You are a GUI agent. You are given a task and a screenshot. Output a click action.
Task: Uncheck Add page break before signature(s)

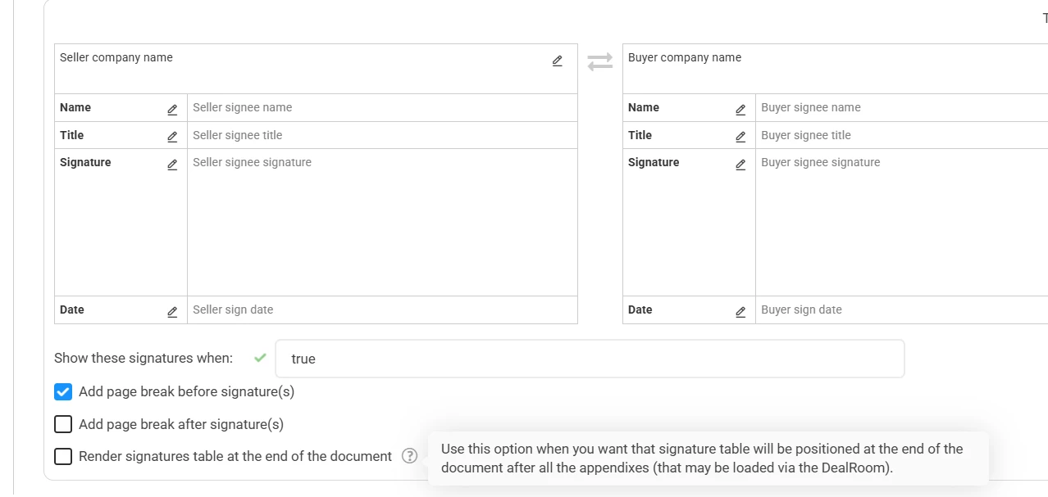[x=63, y=391]
